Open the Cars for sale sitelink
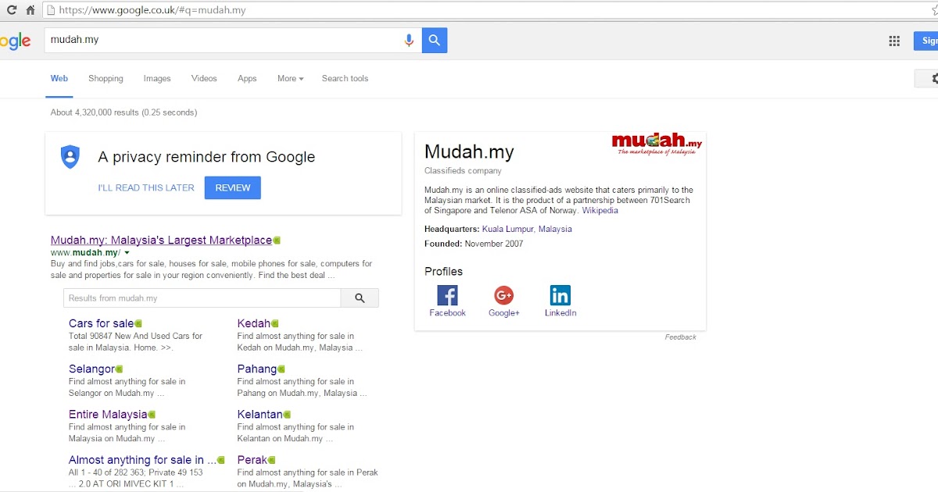 tap(101, 323)
